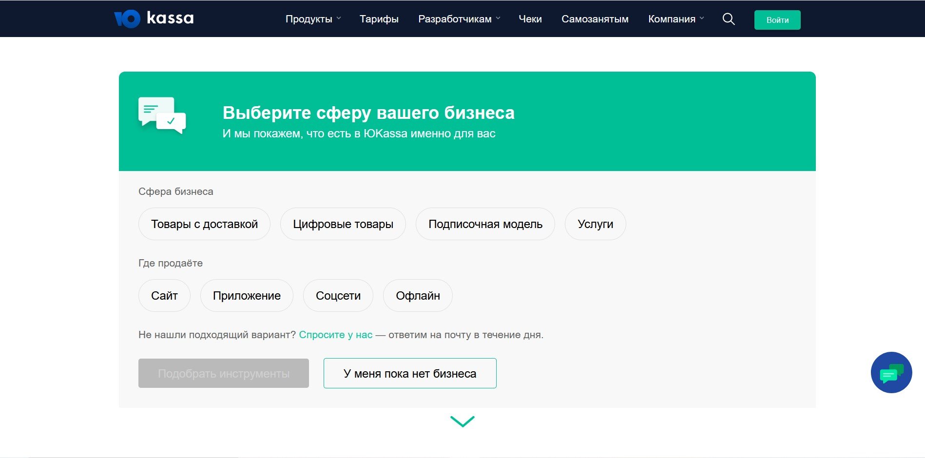Select the Товары с доставкой option

click(204, 224)
